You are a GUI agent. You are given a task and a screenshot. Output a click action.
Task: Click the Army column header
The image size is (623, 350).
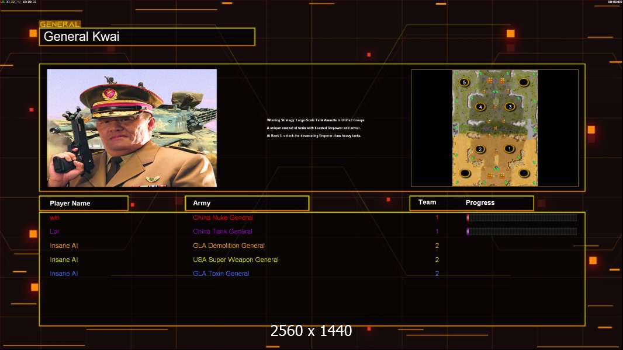click(x=247, y=203)
